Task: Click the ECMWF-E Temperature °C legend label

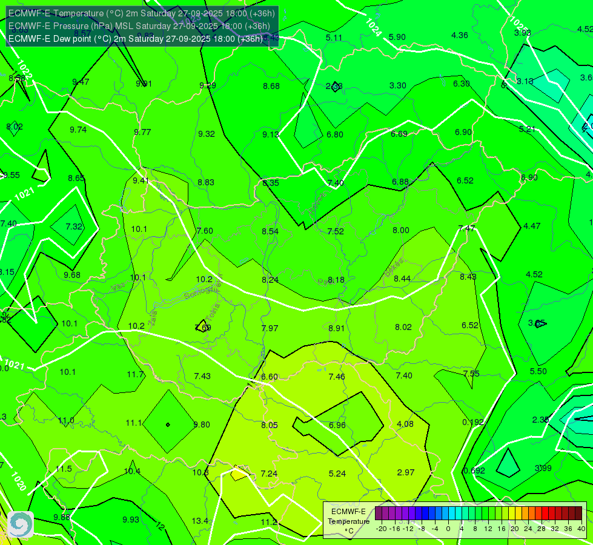Action: 348,521
